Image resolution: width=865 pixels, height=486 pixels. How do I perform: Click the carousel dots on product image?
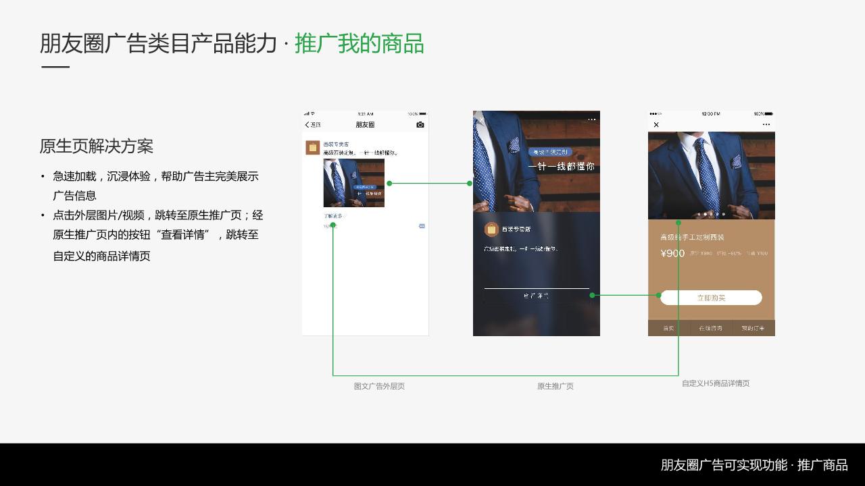click(711, 214)
